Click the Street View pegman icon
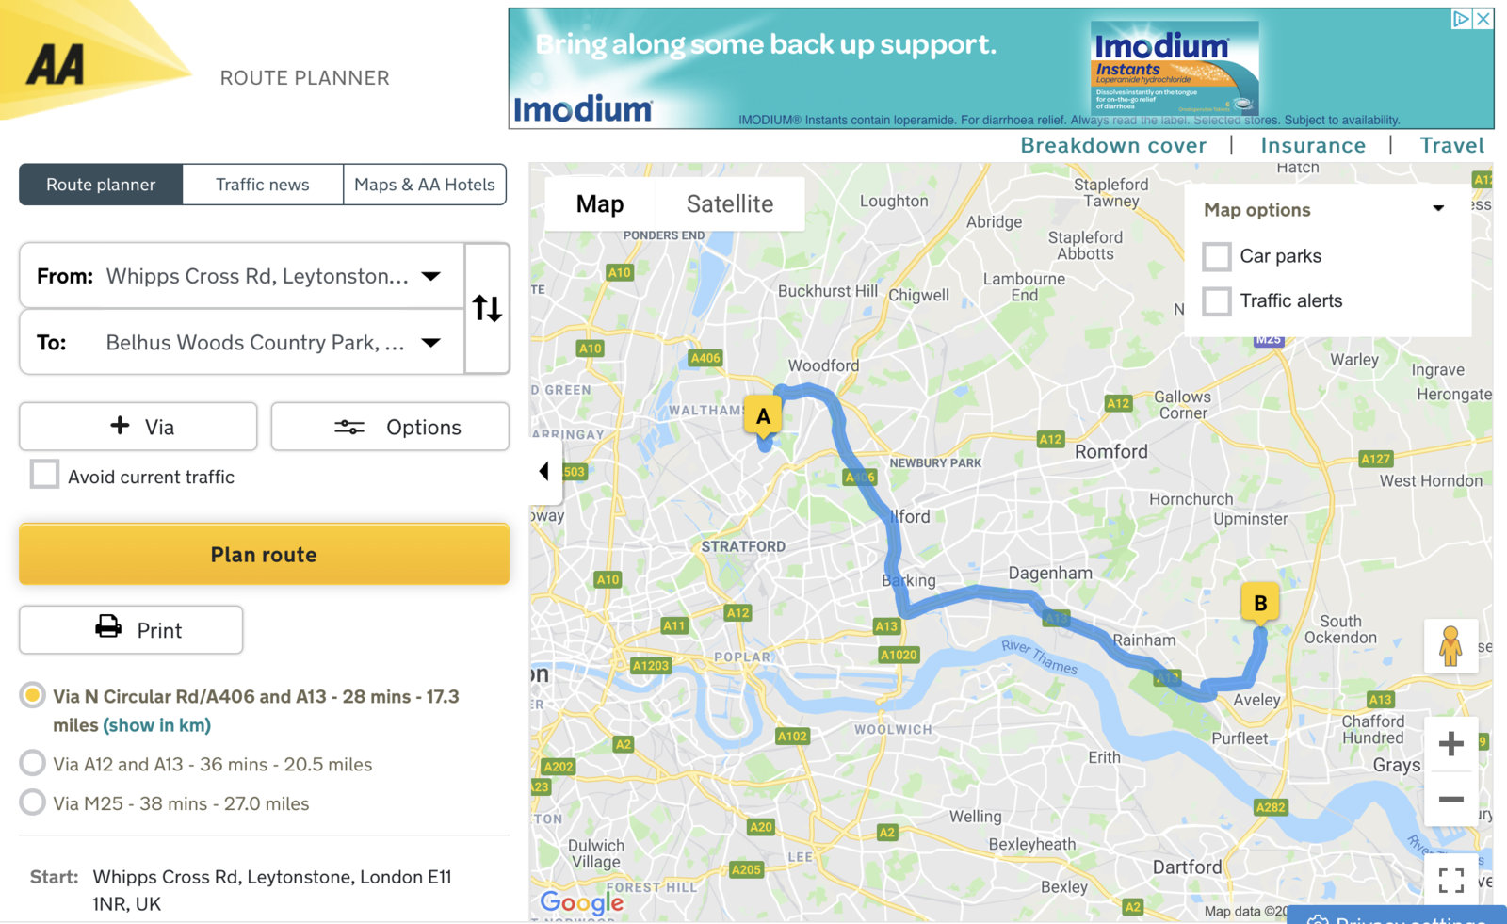1507x924 pixels. (1450, 646)
